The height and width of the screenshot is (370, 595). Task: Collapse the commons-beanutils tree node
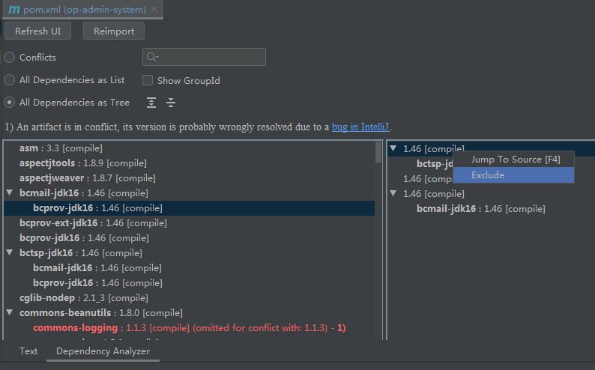coord(10,312)
